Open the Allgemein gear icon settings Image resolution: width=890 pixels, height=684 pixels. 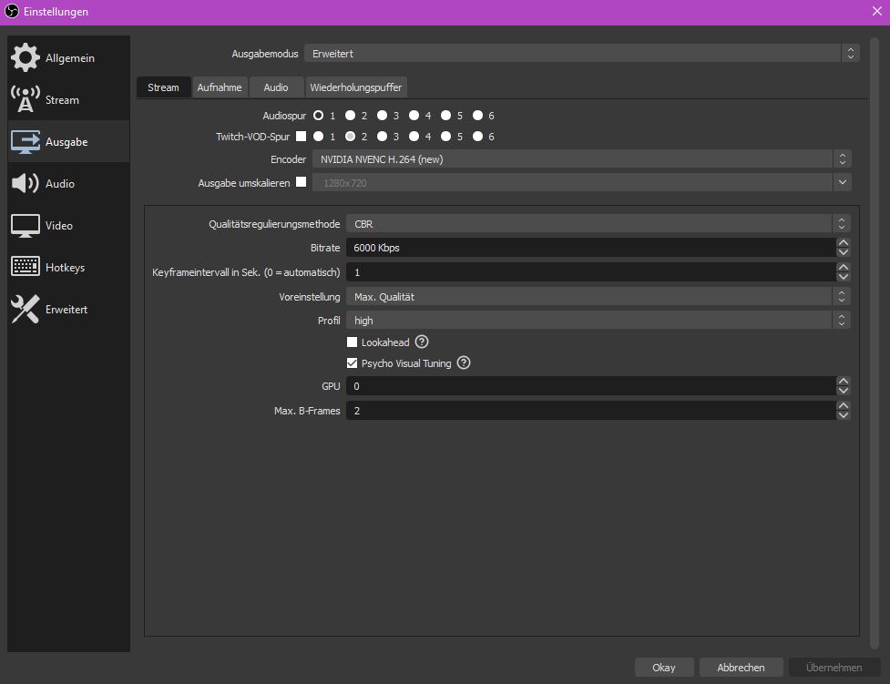pos(26,58)
